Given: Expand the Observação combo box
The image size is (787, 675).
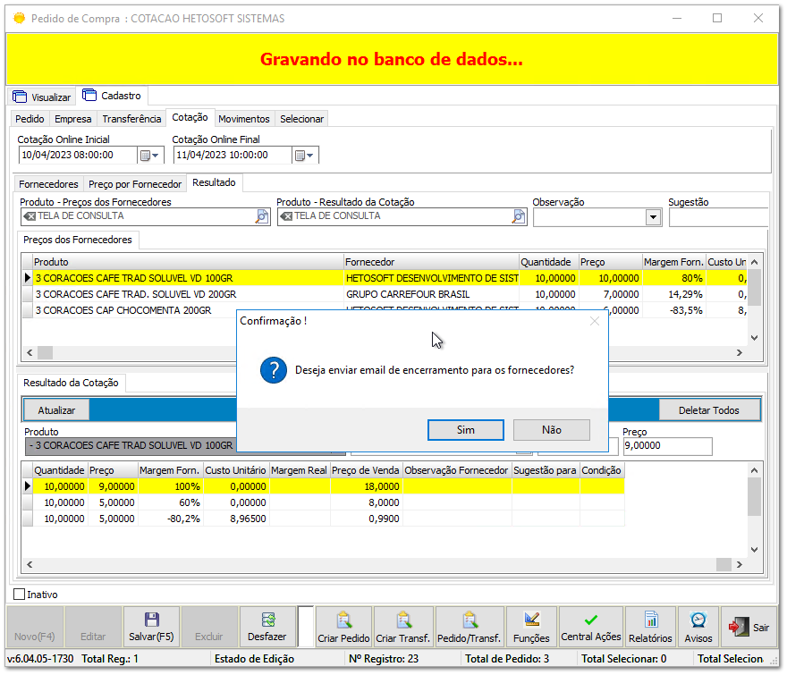Looking at the screenshot, I should [652, 217].
